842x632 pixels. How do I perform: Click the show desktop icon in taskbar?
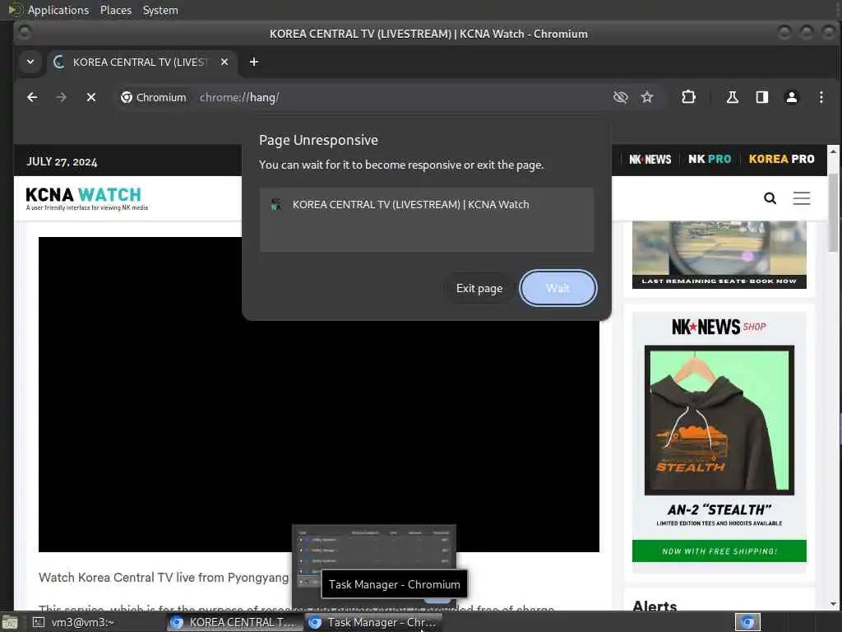click(10, 622)
